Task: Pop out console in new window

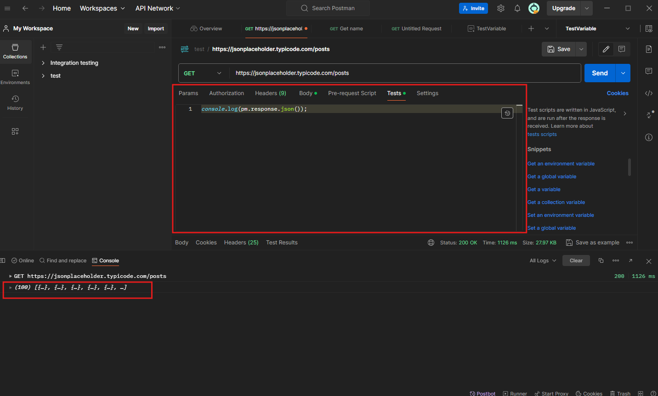Action: click(x=630, y=260)
